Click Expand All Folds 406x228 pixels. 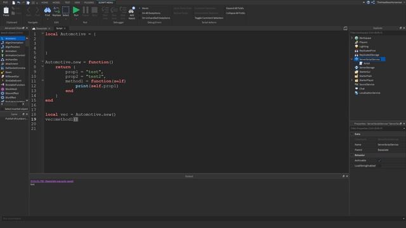click(235, 8)
